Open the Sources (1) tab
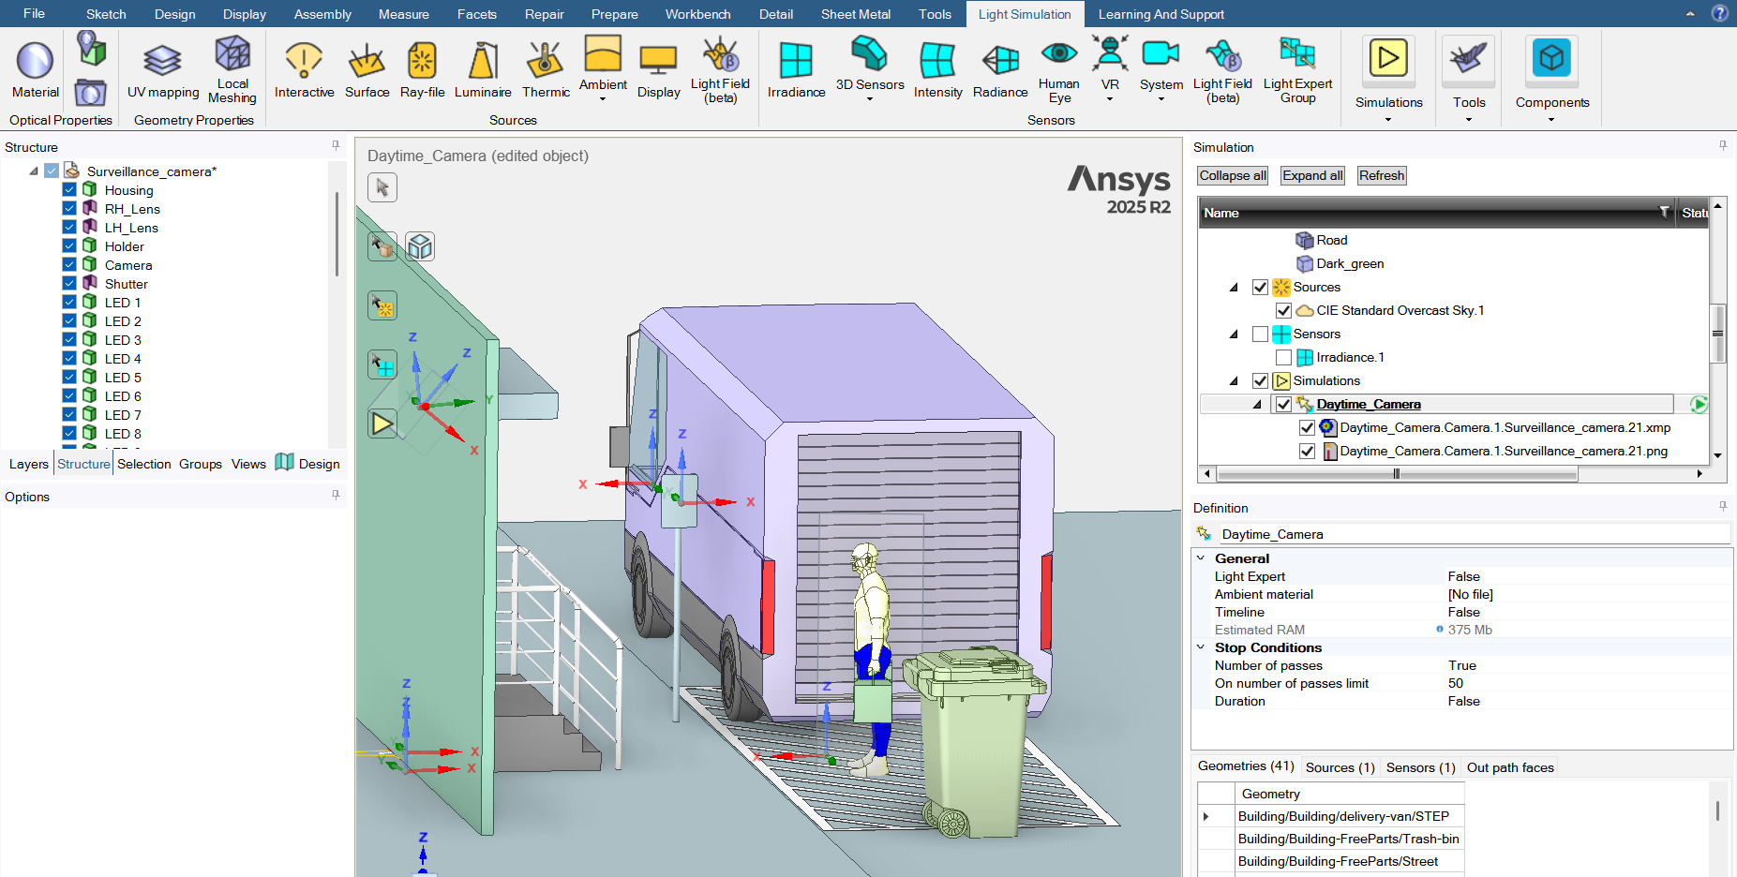The image size is (1737, 877). (x=1340, y=767)
